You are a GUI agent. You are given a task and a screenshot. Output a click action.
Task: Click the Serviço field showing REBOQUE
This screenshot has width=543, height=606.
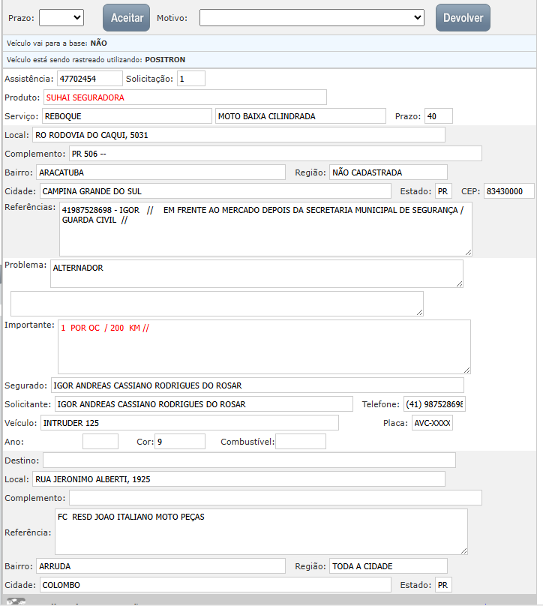click(127, 116)
